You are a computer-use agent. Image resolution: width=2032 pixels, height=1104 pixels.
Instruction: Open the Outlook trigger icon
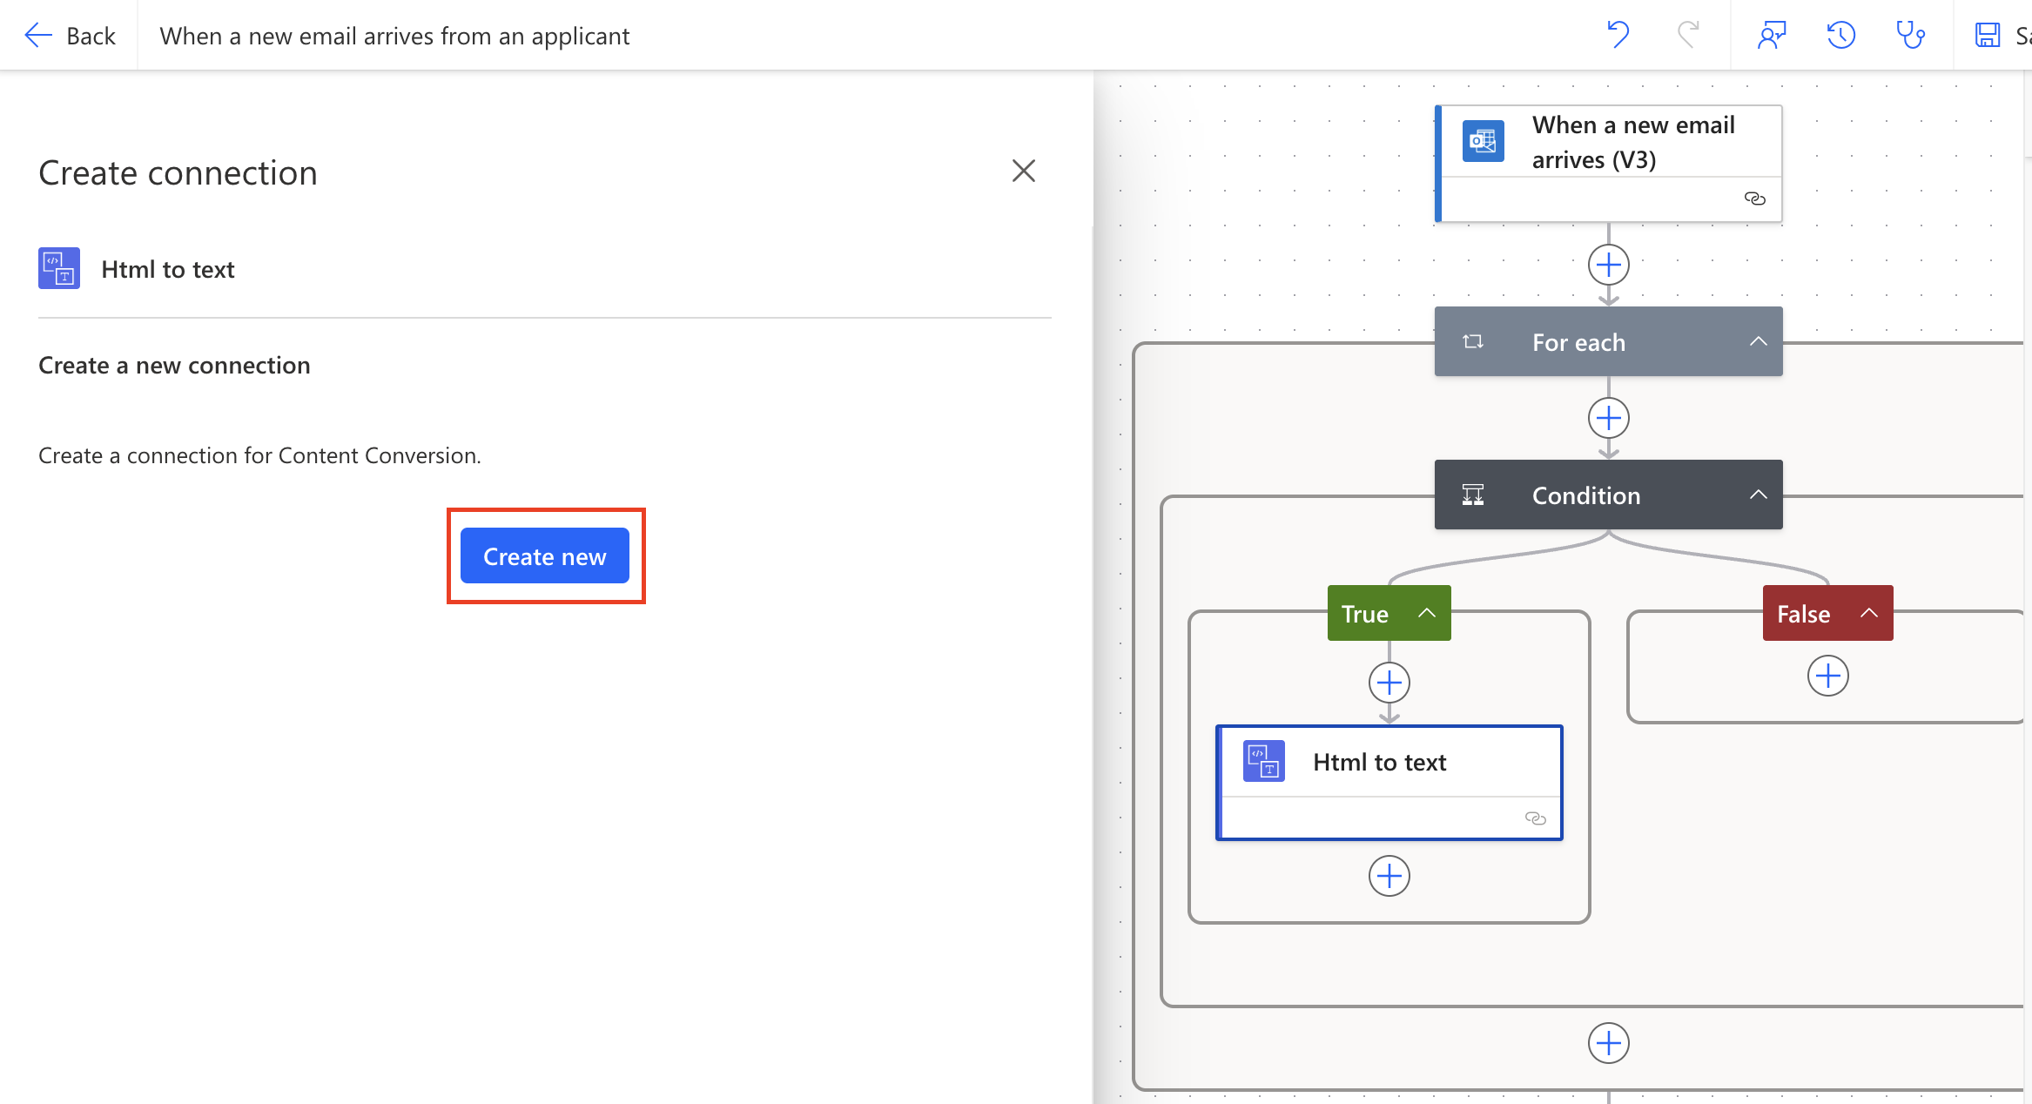1482,140
